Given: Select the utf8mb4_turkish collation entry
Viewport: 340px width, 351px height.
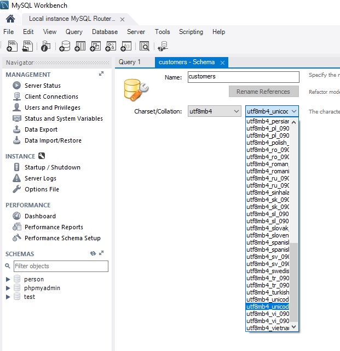Looking at the screenshot, I should click(268, 292).
